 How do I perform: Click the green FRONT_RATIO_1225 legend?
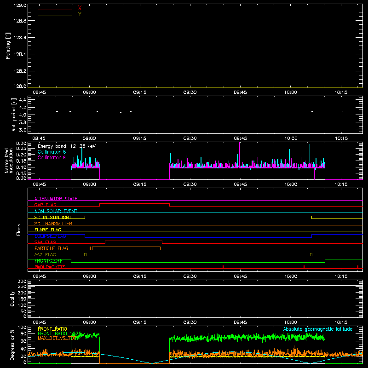click(x=60, y=333)
